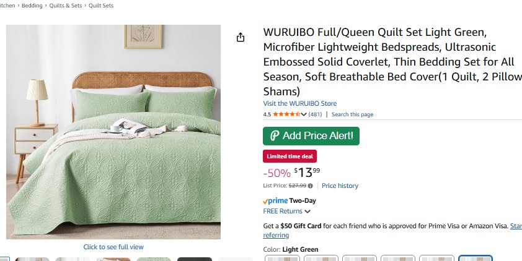Expand the FREE Returns dropdown
This screenshot has height=261, width=522.
(307, 212)
